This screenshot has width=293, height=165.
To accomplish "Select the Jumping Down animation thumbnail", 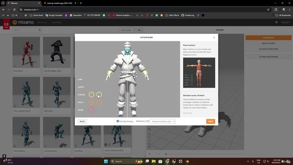I will (x=57, y=132).
